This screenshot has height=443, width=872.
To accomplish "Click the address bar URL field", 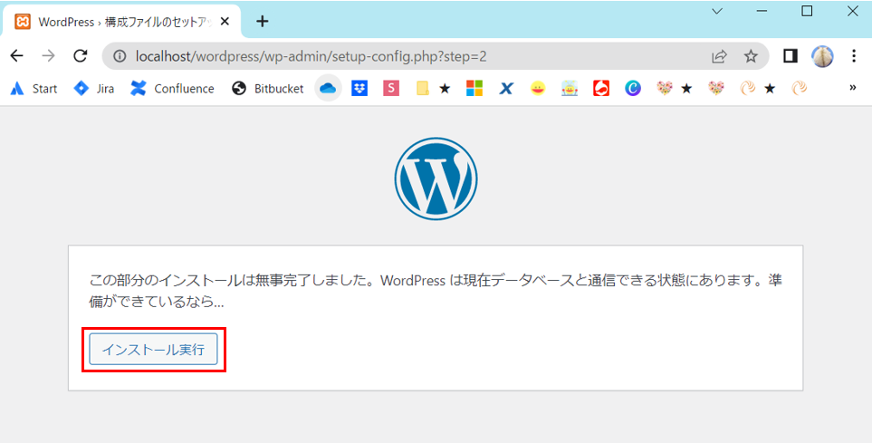I will point(407,56).
